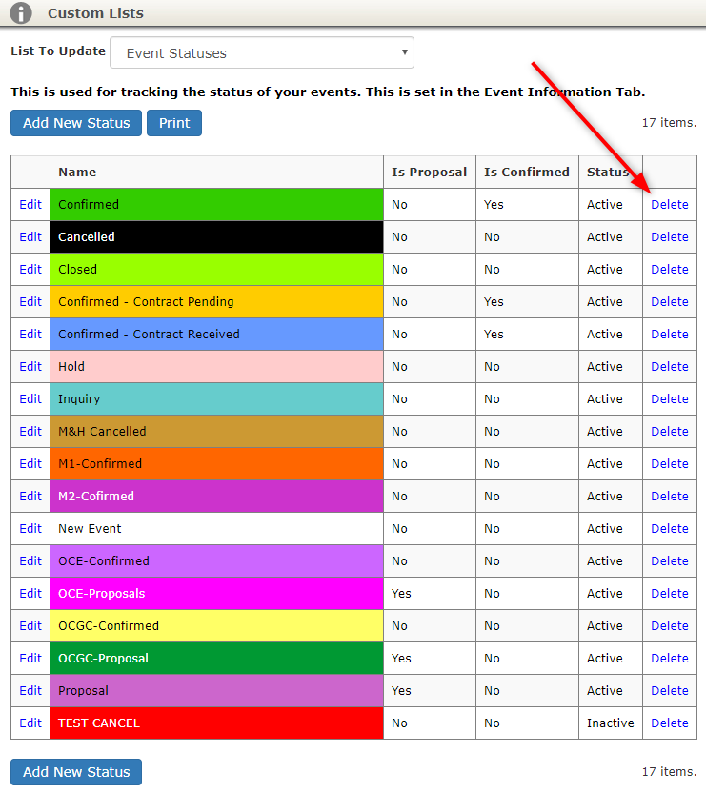Delete the M1-Confirmed status

(670, 464)
